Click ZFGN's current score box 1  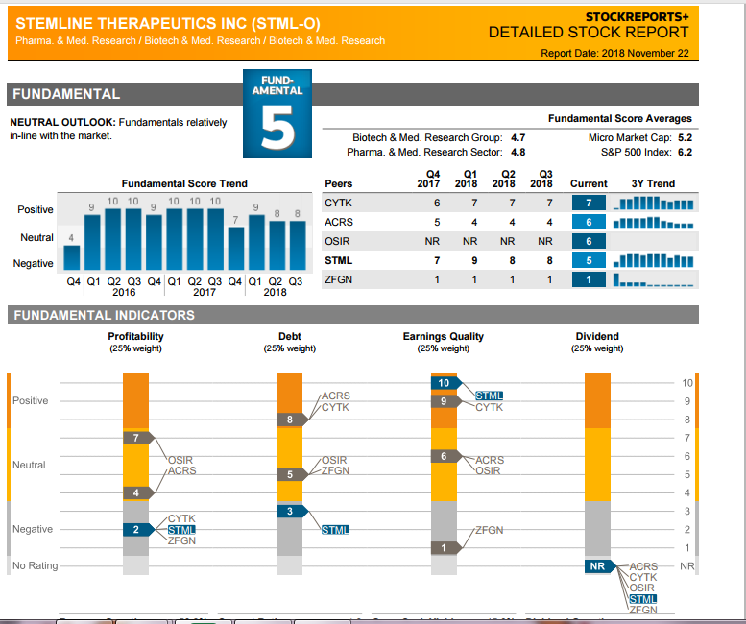coord(589,279)
